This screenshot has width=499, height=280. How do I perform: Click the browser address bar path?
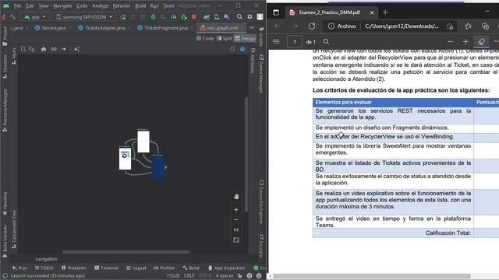[x=402, y=26]
